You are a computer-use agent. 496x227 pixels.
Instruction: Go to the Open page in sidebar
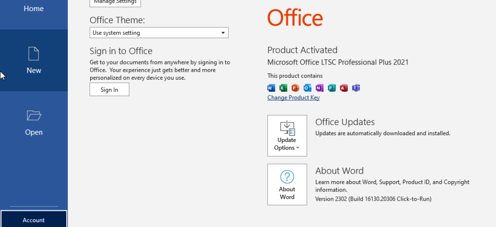(34, 122)
